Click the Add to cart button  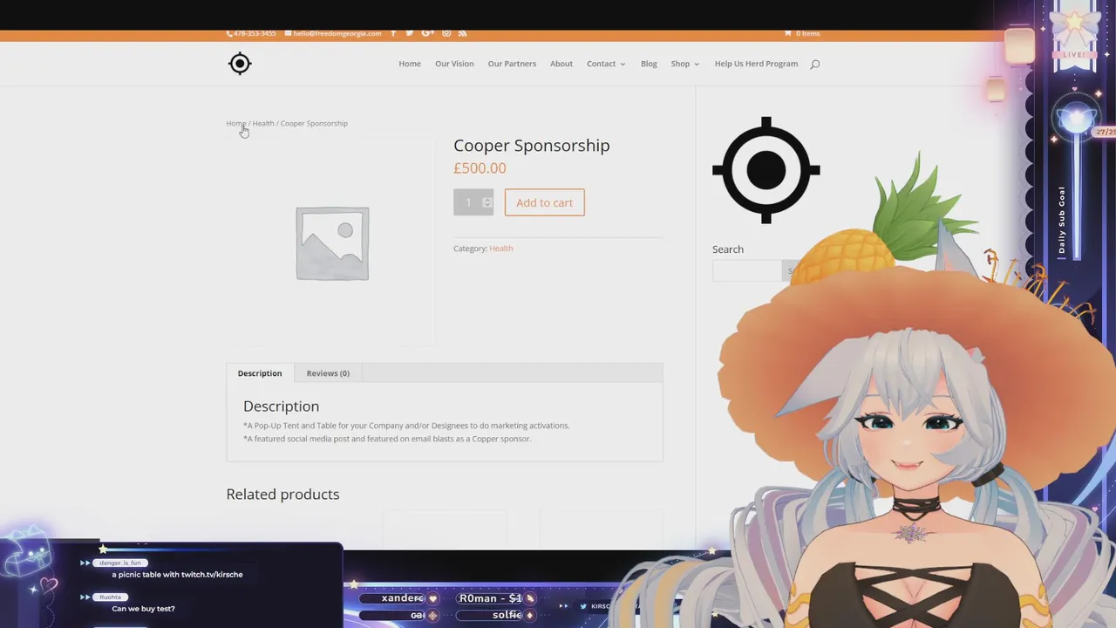(x=544, y=202)
